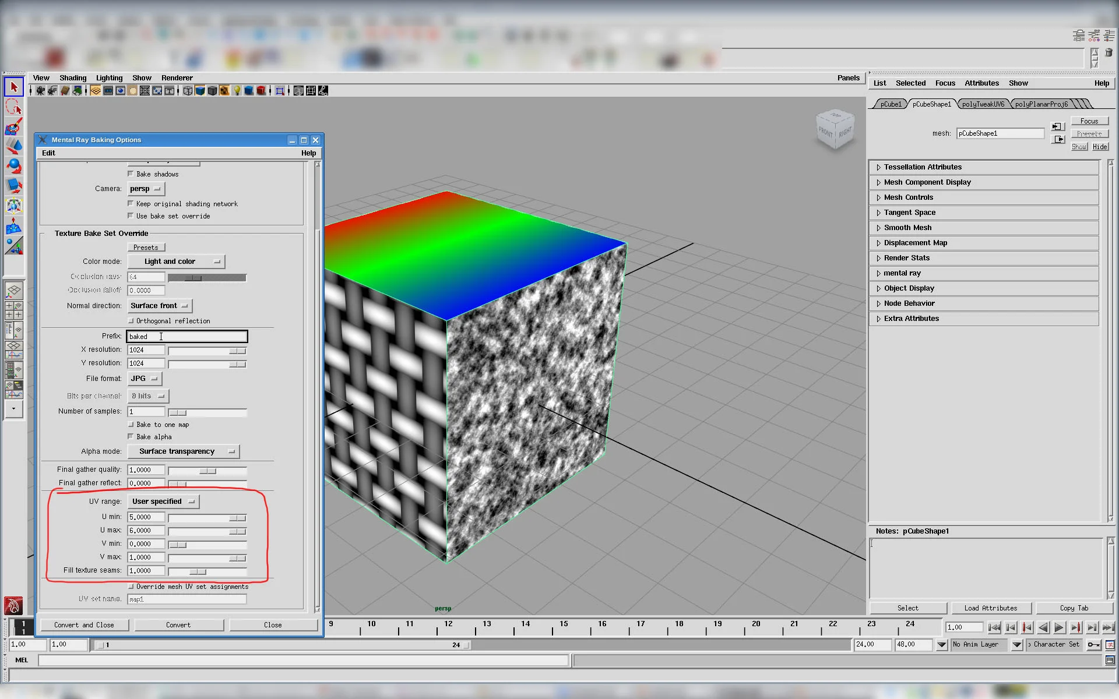Toggle the viewport Grid icon
The height and width of the screenshot is (699, 1119).
click(96, 91)
